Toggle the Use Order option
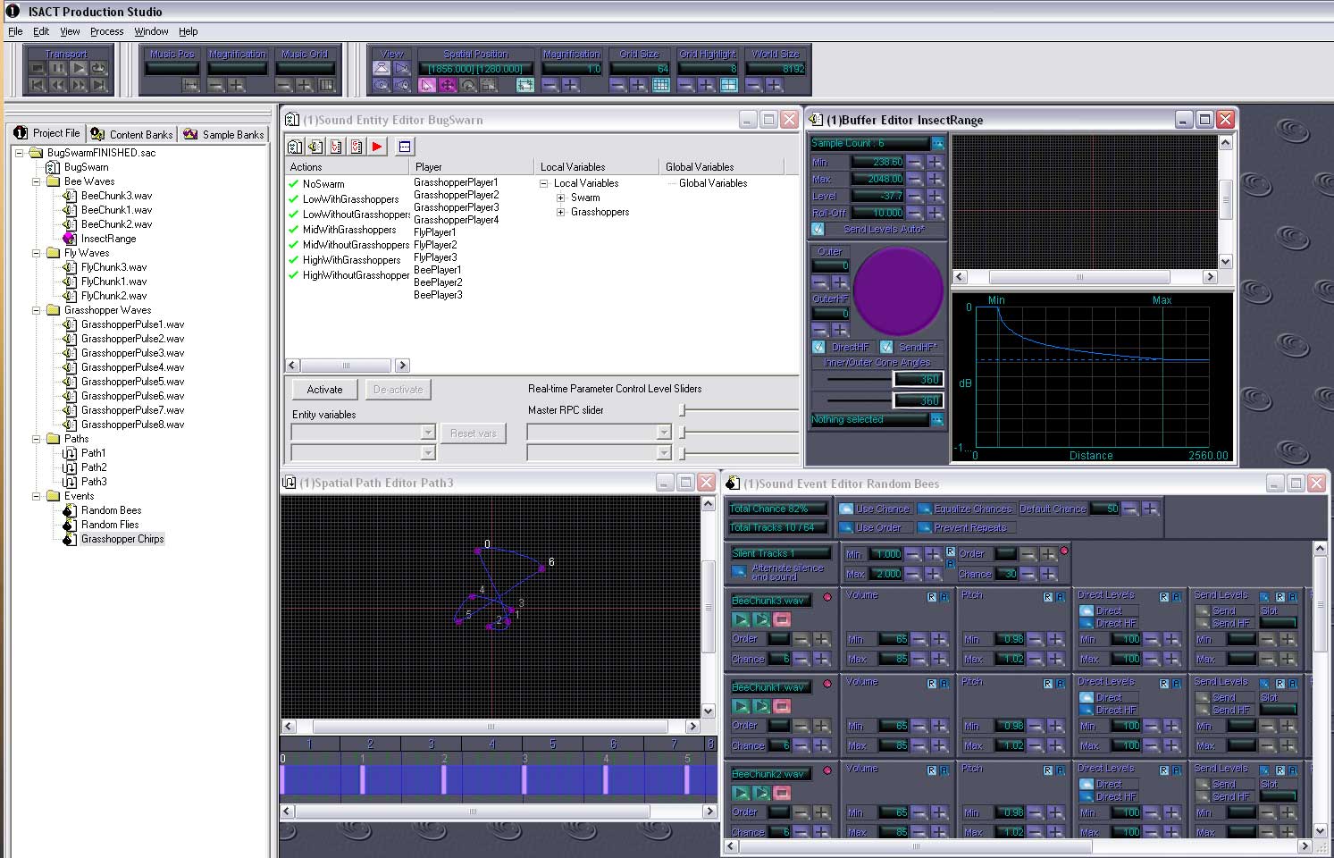 [x=846, y=527]
